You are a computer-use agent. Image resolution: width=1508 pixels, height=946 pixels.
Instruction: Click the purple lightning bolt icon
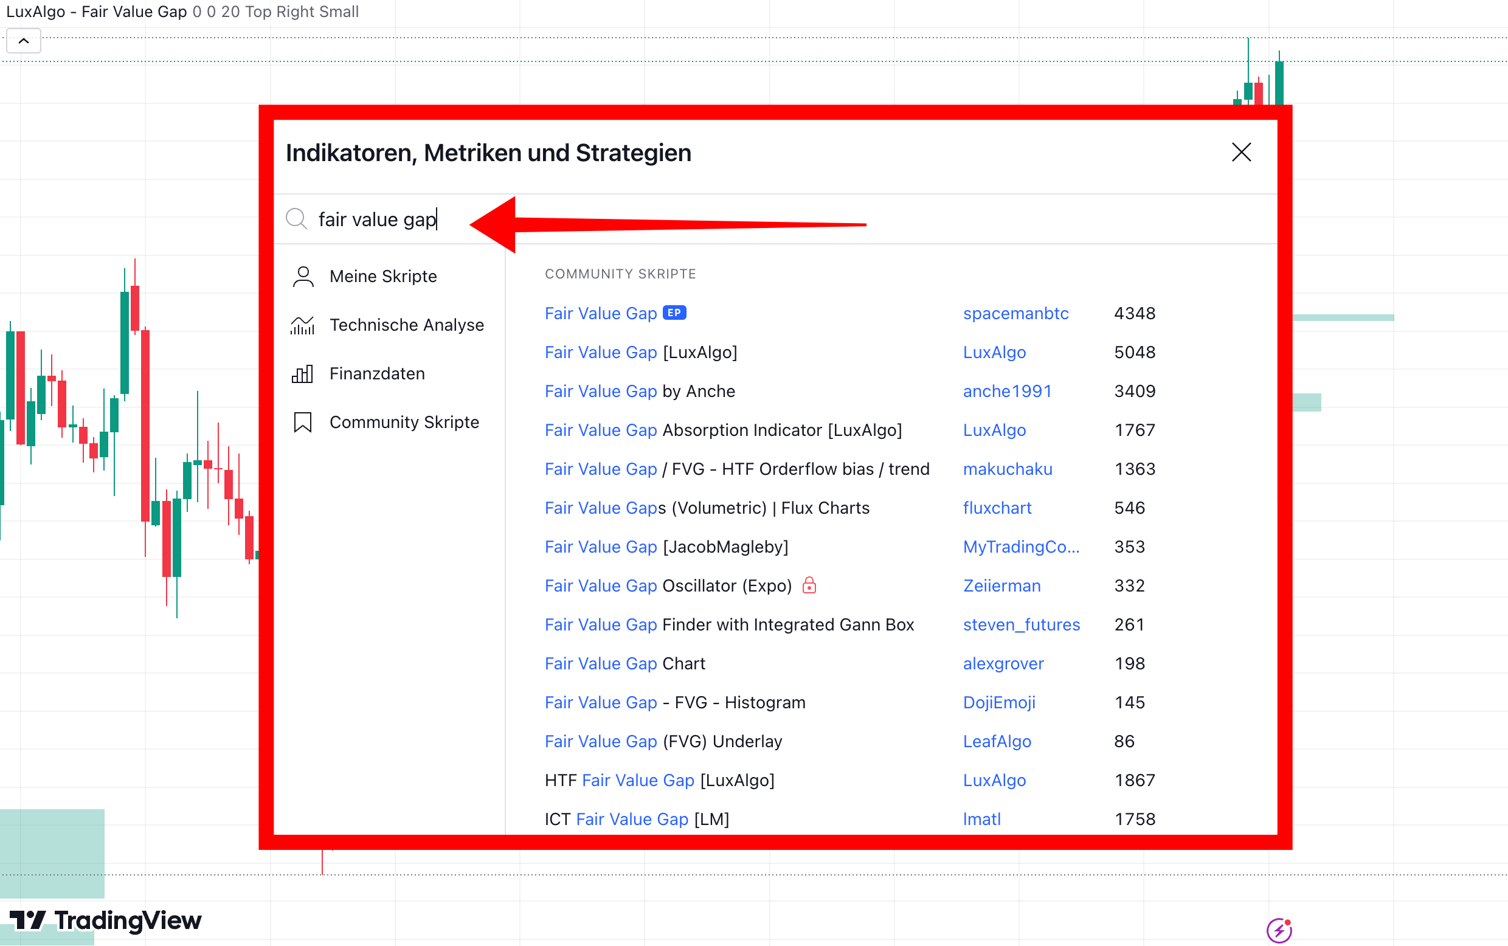(1279, 930)
